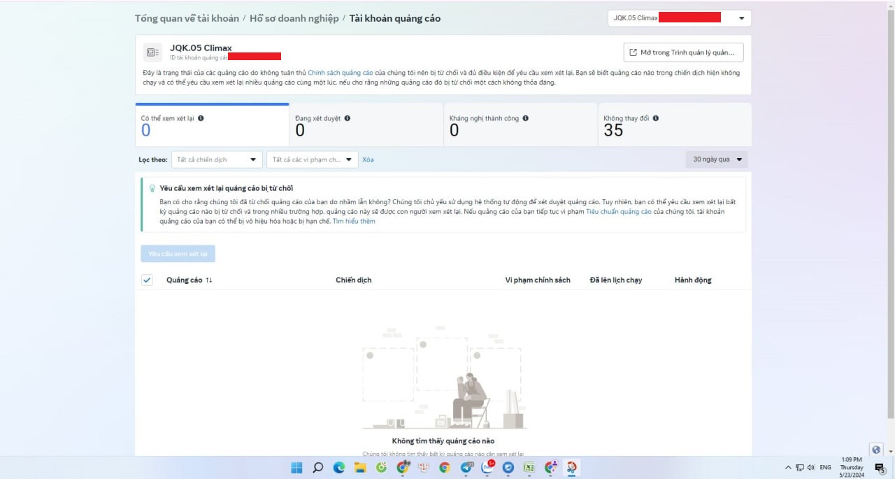Open the network status tray icon
This screenshot has width=895, height=479.
(800, 467)
